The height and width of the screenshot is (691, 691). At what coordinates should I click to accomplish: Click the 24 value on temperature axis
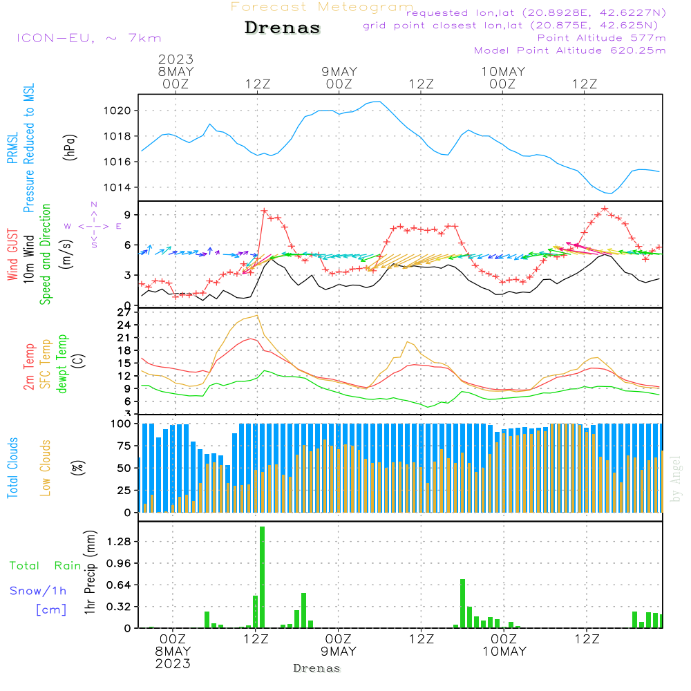pyautogui.click(x=124, y=325)
